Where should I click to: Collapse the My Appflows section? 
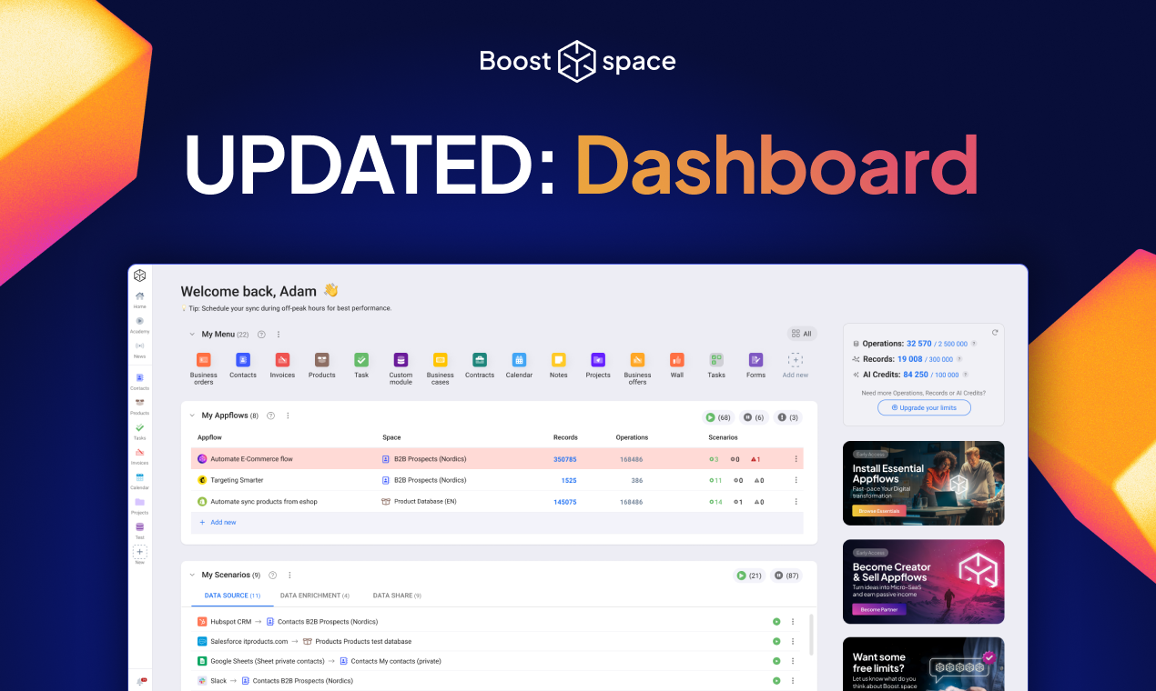point(192,416)
